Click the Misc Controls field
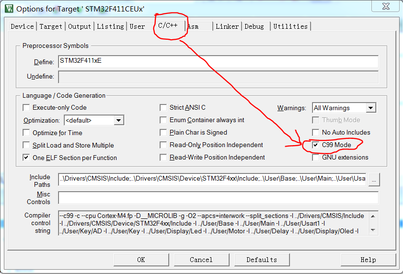403x274 pixels. [218, 198]
